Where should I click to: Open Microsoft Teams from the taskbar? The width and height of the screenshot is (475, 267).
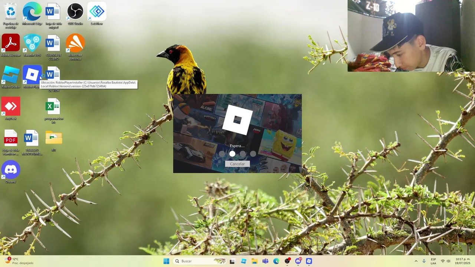pos(265,261)
